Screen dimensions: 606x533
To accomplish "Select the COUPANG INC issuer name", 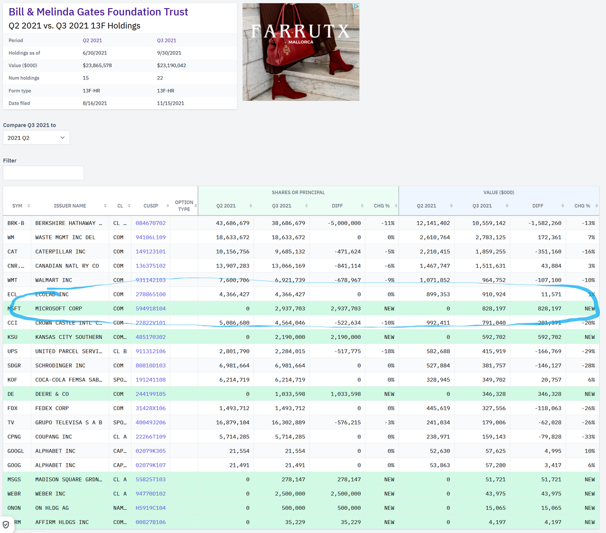I will pyautogui.click(x=54, y=437).
